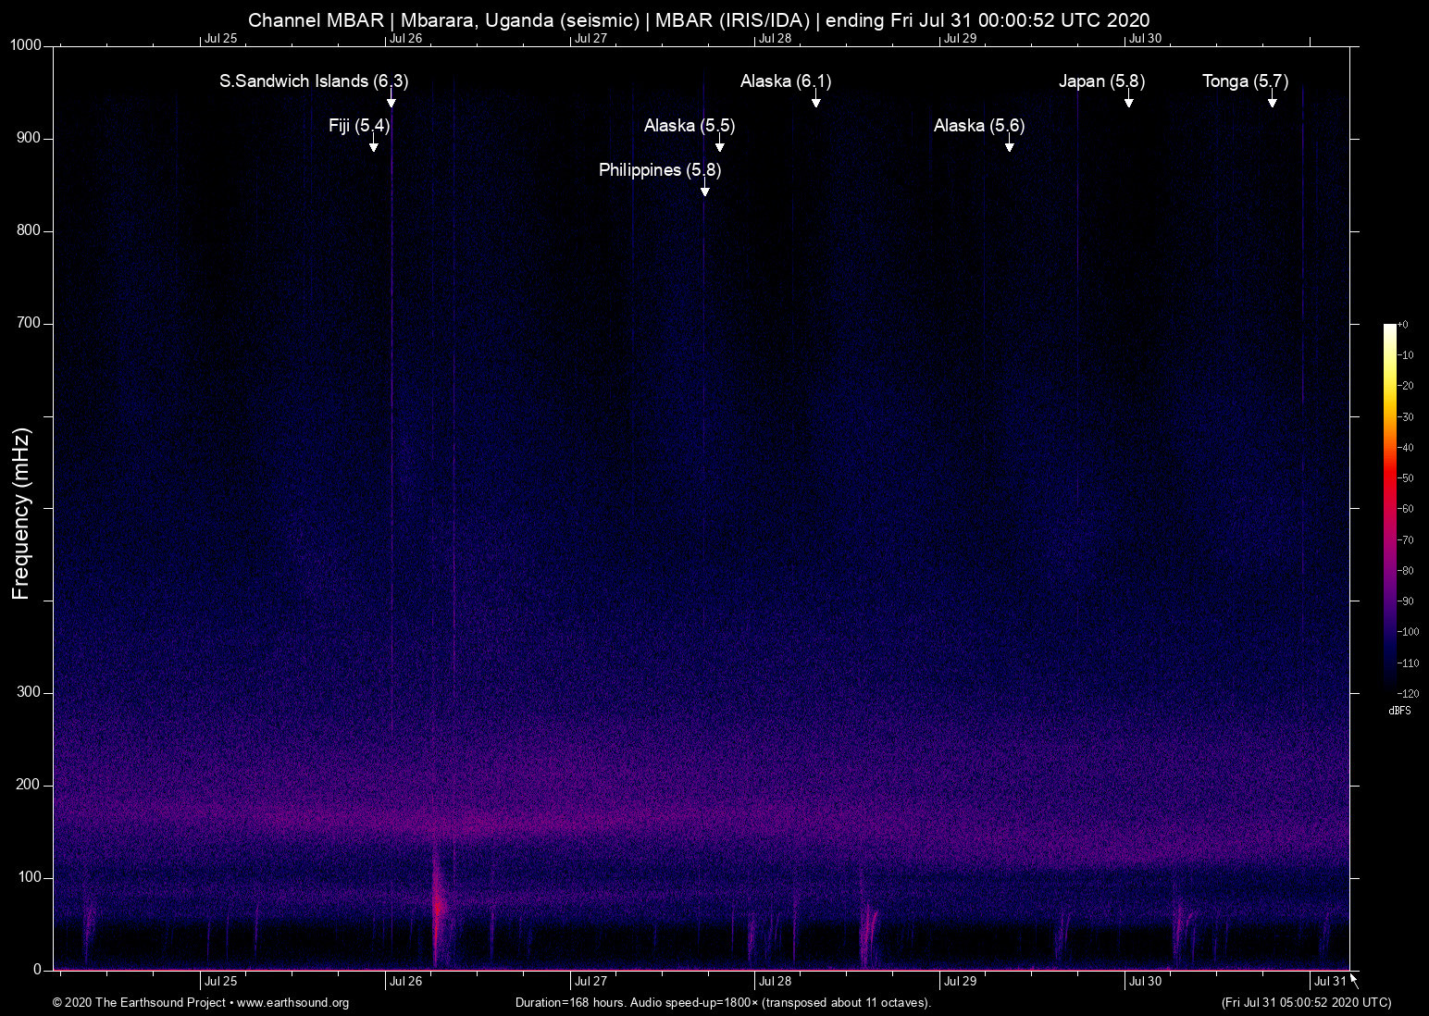Select the S.Sandwich Islands (6.3) label

click(x=313, y=81)
